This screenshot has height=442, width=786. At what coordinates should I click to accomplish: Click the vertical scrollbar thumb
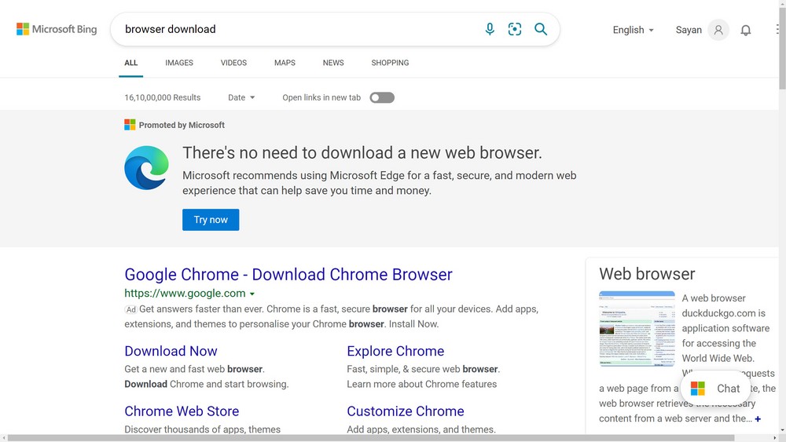(782, 49)
